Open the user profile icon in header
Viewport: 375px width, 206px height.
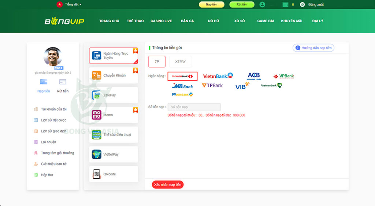click(x=262, y=4)
